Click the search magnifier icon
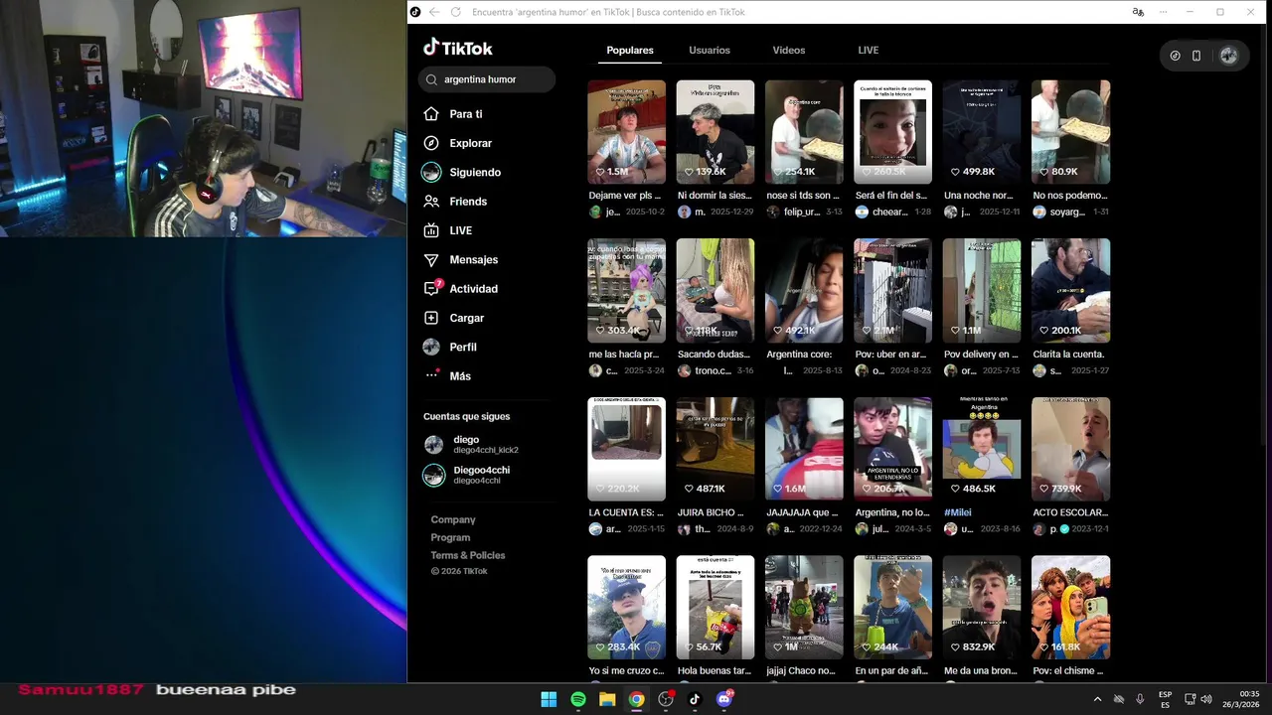1272x715 pixels. coord(431,79)
